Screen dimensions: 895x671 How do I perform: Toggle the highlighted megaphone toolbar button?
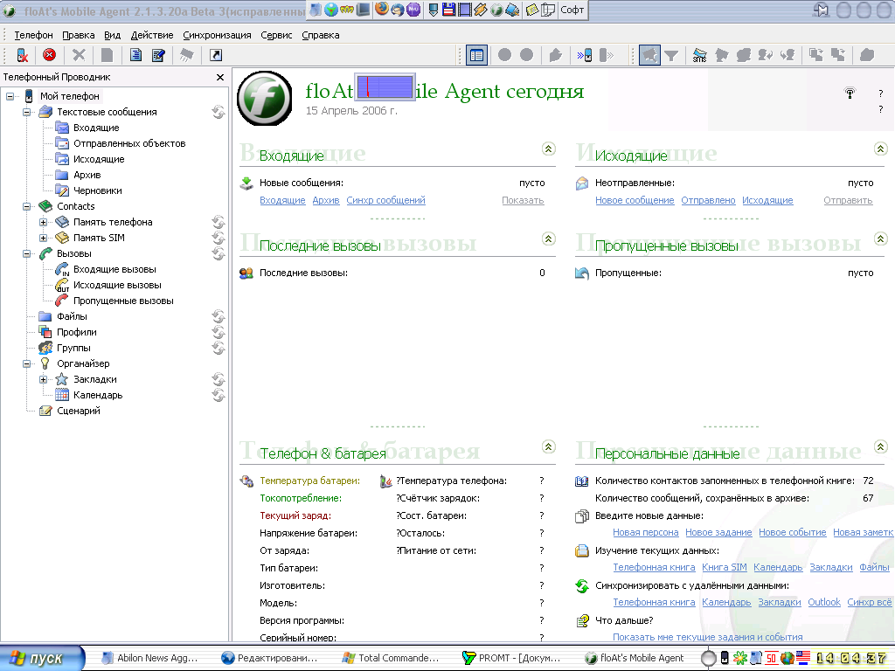(649, 55)
